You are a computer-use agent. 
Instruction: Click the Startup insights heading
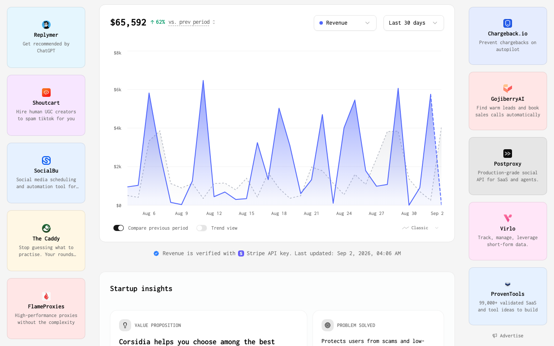[141, 288]
